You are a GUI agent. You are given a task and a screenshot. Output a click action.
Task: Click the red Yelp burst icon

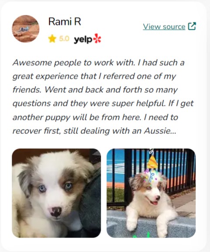(x=97, y=38)
